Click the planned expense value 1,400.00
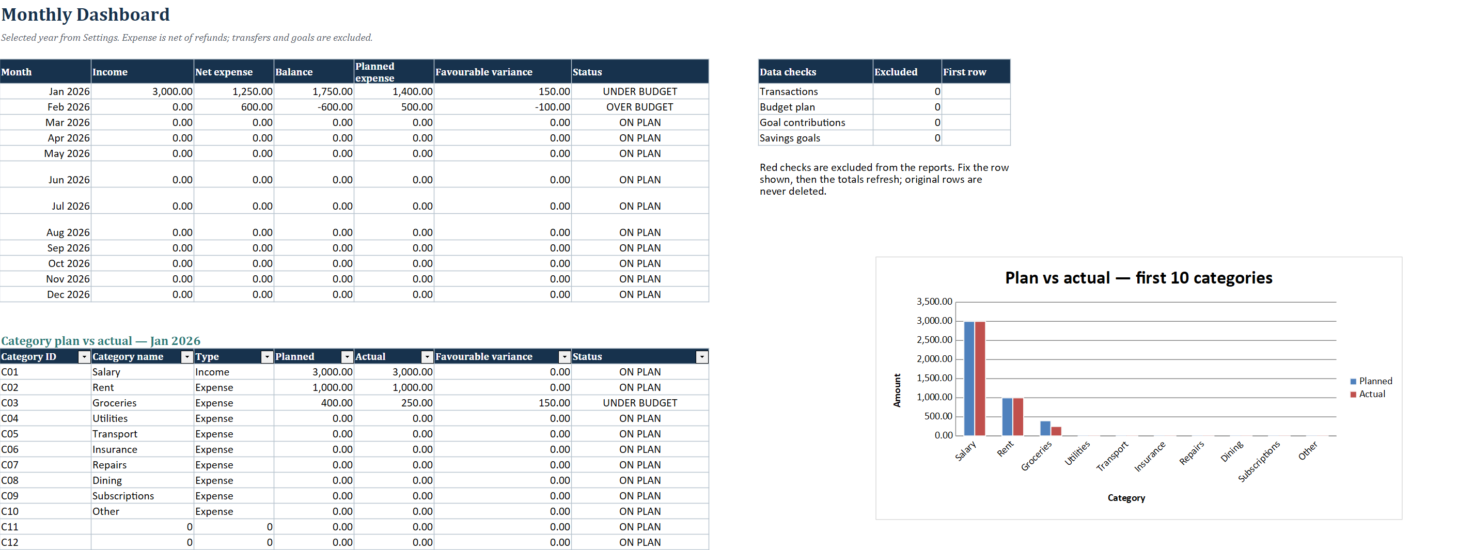The image size is (1457, 550). (394, 91)
